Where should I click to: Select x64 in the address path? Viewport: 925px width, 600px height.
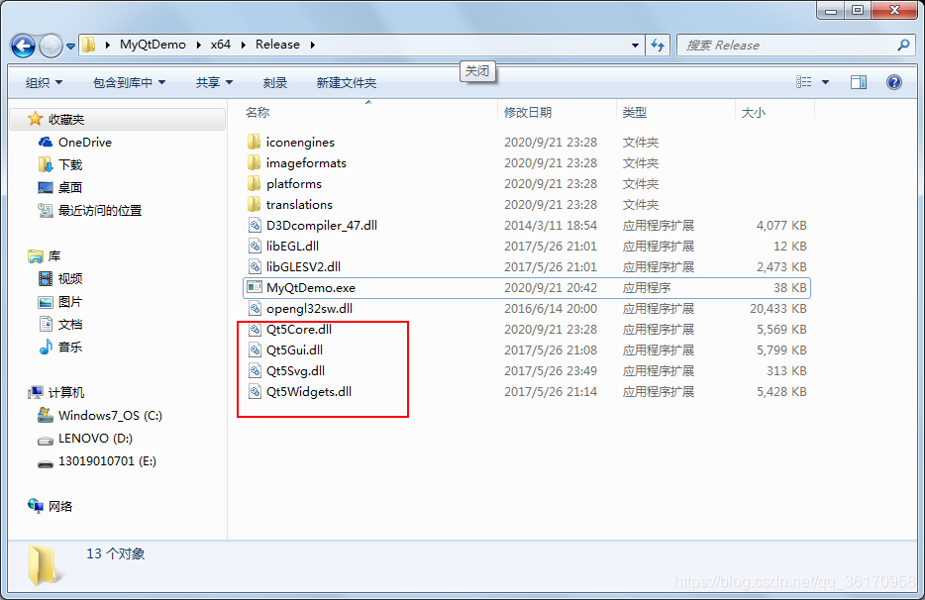tap(221, 45)
